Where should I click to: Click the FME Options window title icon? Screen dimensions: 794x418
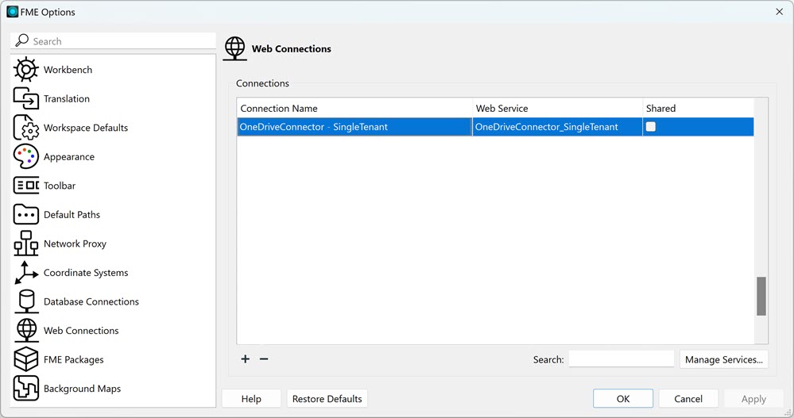point(12,12)
